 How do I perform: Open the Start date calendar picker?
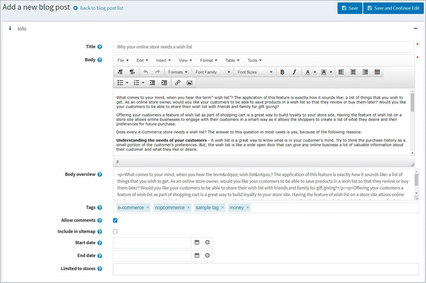197,242
